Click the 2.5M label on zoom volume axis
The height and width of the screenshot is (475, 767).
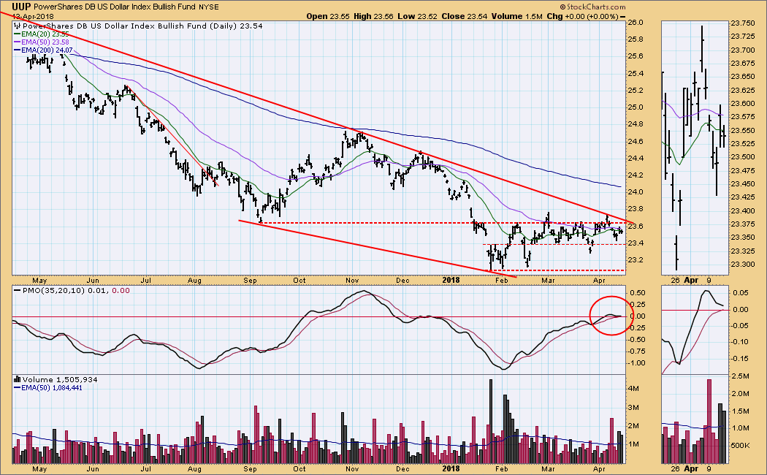coord(739,376)
